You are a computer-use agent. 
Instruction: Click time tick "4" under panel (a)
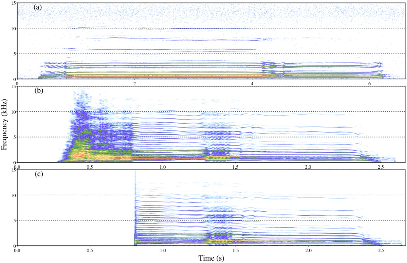click(x=252, y=84)
